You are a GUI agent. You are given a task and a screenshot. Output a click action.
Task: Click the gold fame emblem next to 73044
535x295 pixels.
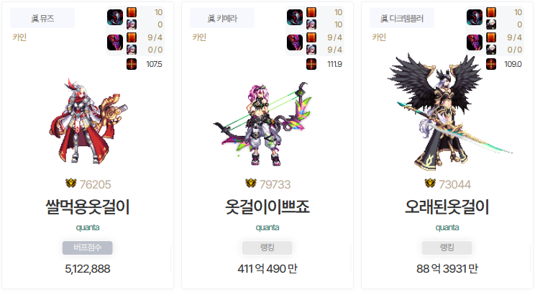[430, 183]
